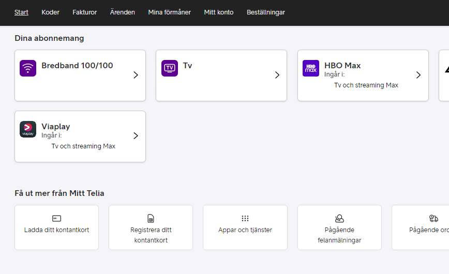449x274 pixels.
Task: Open the Fakturor menu item
Action: point(85,12)
